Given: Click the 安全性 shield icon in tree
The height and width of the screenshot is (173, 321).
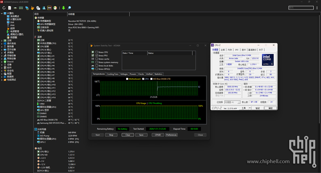Looking at the screenshot, I should coord(5,71).
